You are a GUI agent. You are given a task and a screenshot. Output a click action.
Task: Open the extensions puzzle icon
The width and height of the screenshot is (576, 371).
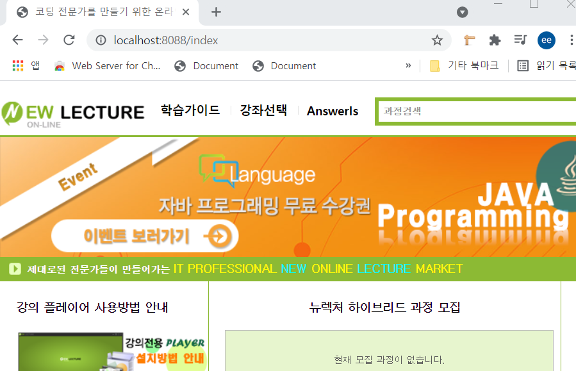495,40
